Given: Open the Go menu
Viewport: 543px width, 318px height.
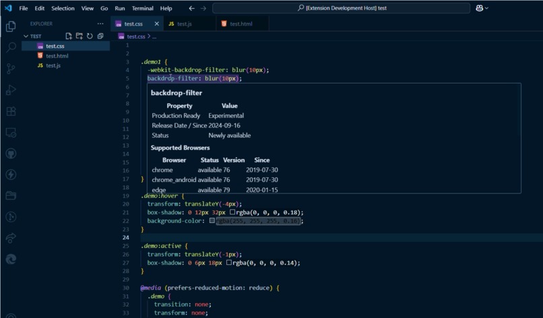Looking at the screenshot, I should pyautogui.click(x=104, y=8).
